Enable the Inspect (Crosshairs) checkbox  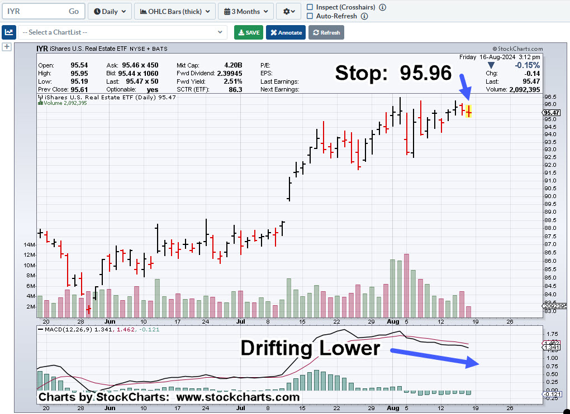311,7
